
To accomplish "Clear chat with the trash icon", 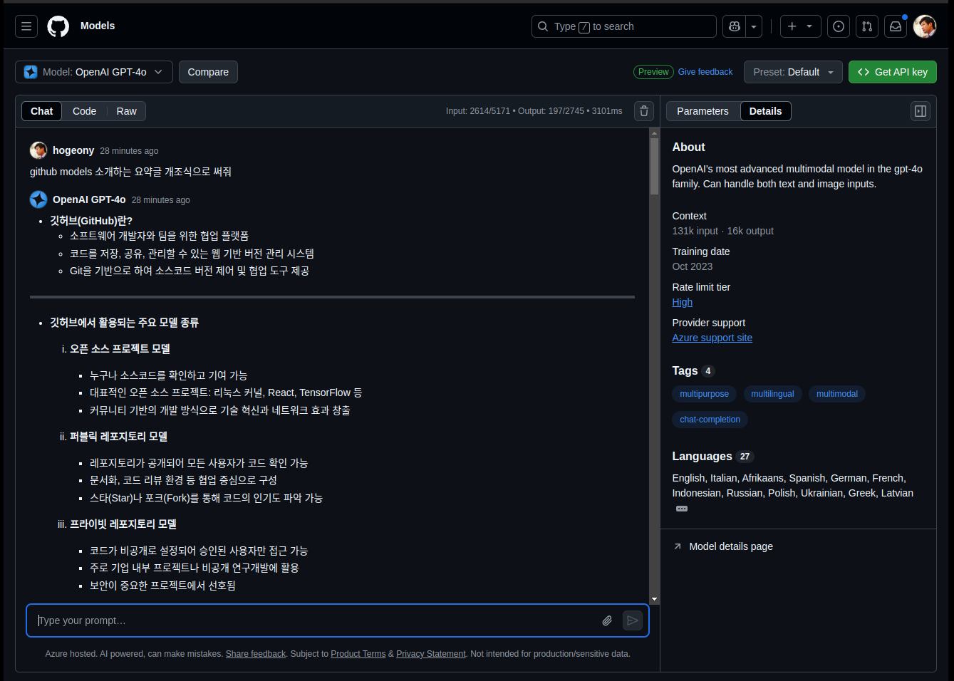I will pyautogui.click(x=644, y=111).
